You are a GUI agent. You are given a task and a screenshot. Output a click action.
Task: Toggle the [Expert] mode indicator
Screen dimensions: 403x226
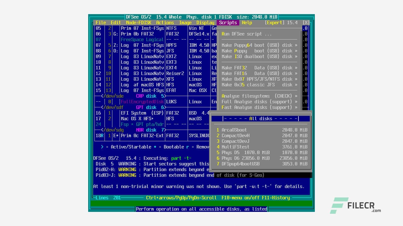tap(274, 22)
